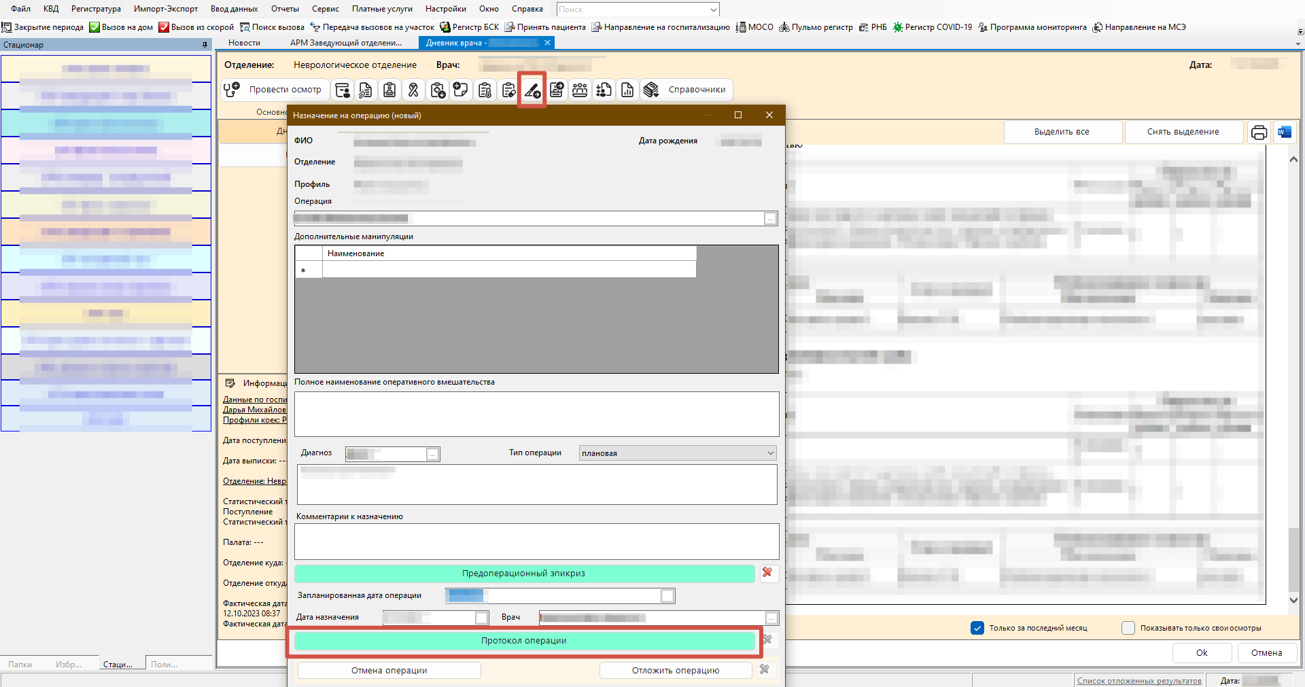The height and width of the screenshot is (687, 1305).
Task: Open the Файл menu
Action: (20, 9)
